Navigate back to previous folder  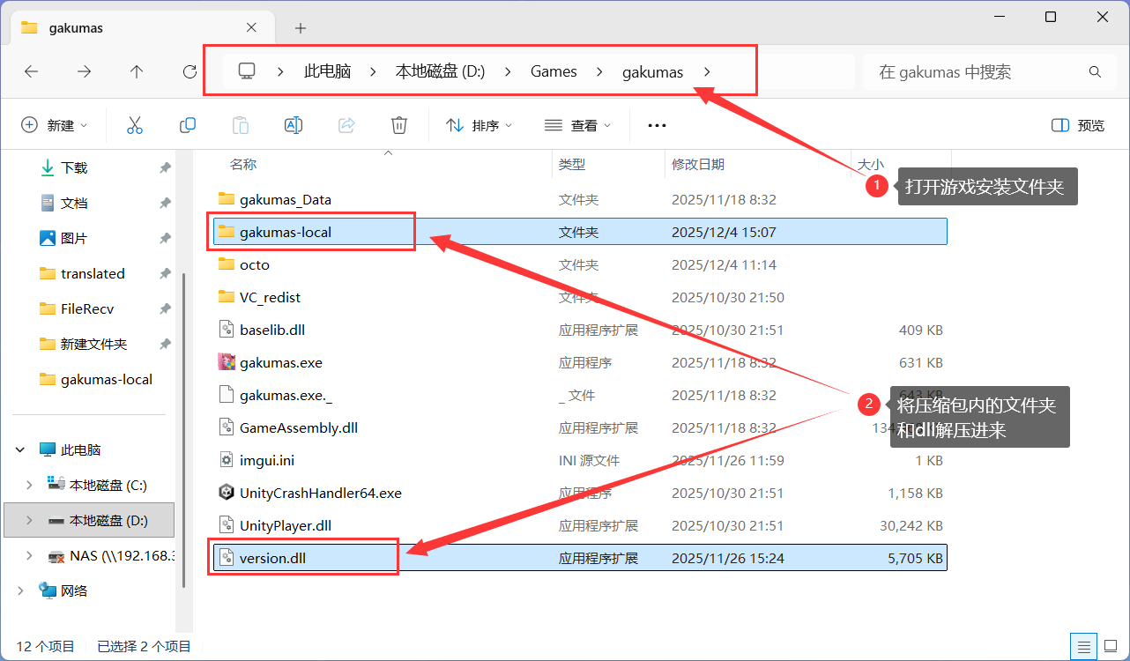pyautogui.click(x=31, y=72)
